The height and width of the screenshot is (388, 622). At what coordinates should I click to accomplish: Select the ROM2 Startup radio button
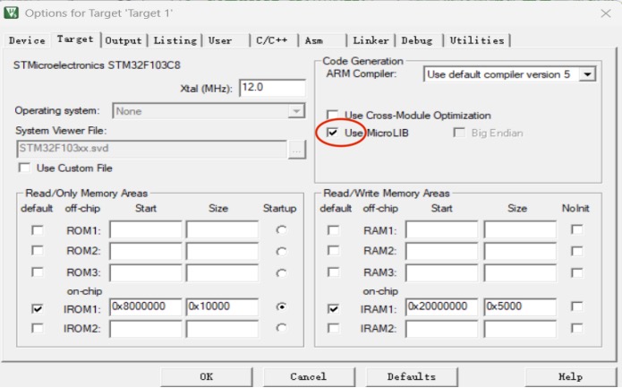click(281, 252)
